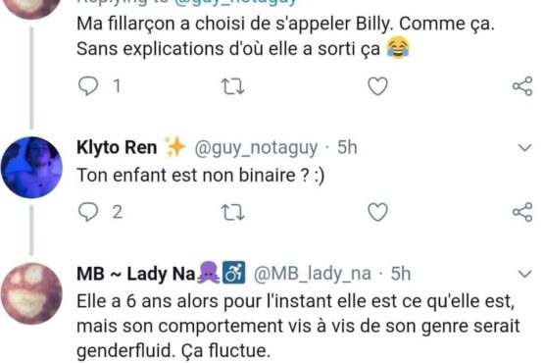Open options chevron on Klyto Ren's tweet
The height and width of the screenshot is (363, 544).
[x=524, y=148]
